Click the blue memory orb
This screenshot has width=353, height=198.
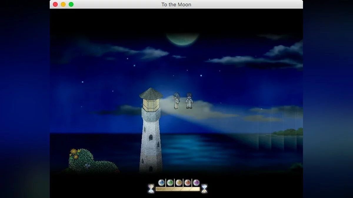pyautogui.click(x=161, y=183)
